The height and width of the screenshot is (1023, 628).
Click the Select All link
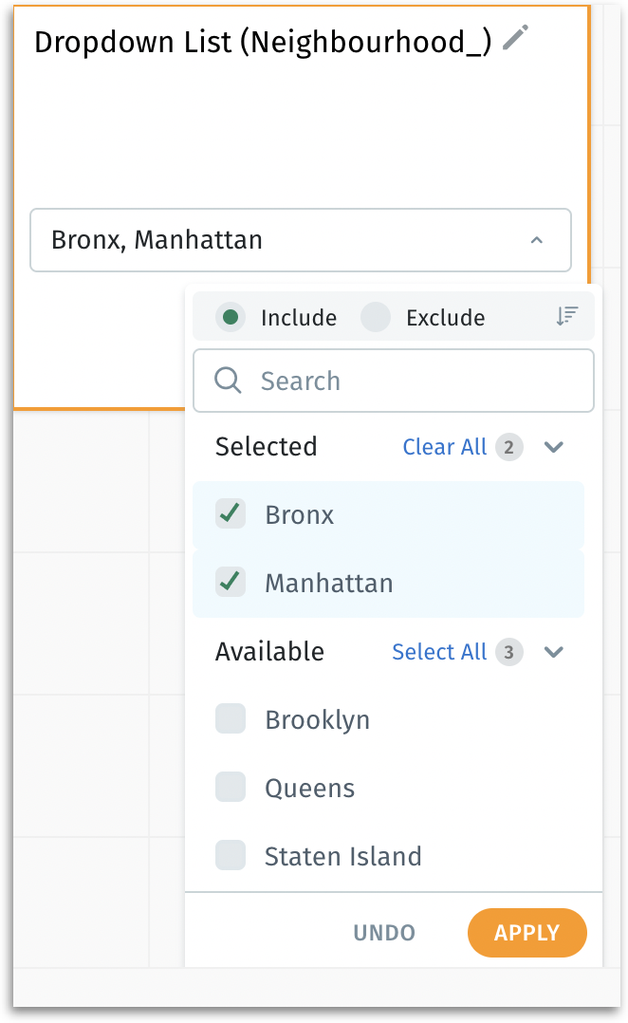click(438, 652)
